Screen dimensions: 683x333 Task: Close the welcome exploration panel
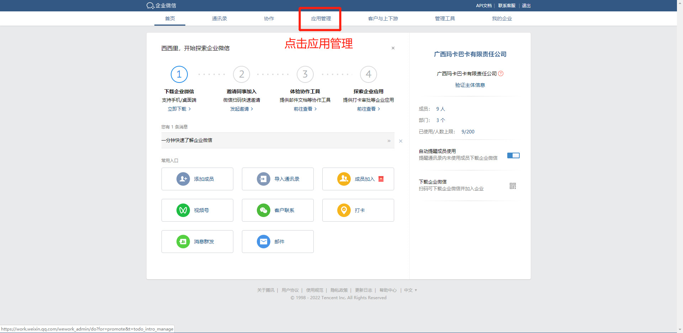[x=393, y=48]
